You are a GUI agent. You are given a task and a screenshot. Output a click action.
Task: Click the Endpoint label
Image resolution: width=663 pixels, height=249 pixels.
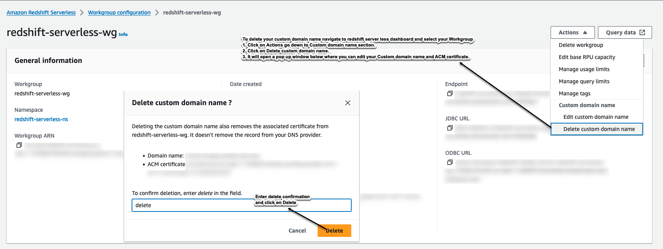coord(456,84)
